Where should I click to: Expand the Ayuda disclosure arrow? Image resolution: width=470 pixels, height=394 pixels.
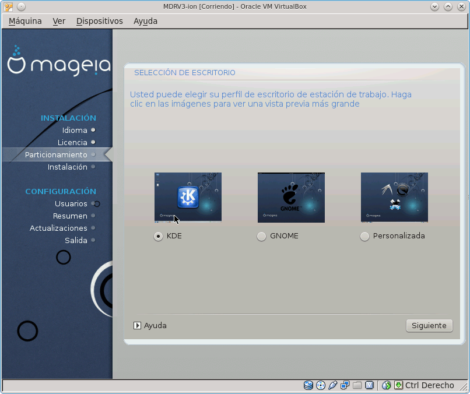pos(138,325)
